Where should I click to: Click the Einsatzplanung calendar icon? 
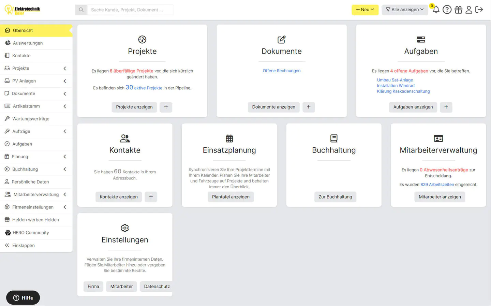tap(229, 139)
